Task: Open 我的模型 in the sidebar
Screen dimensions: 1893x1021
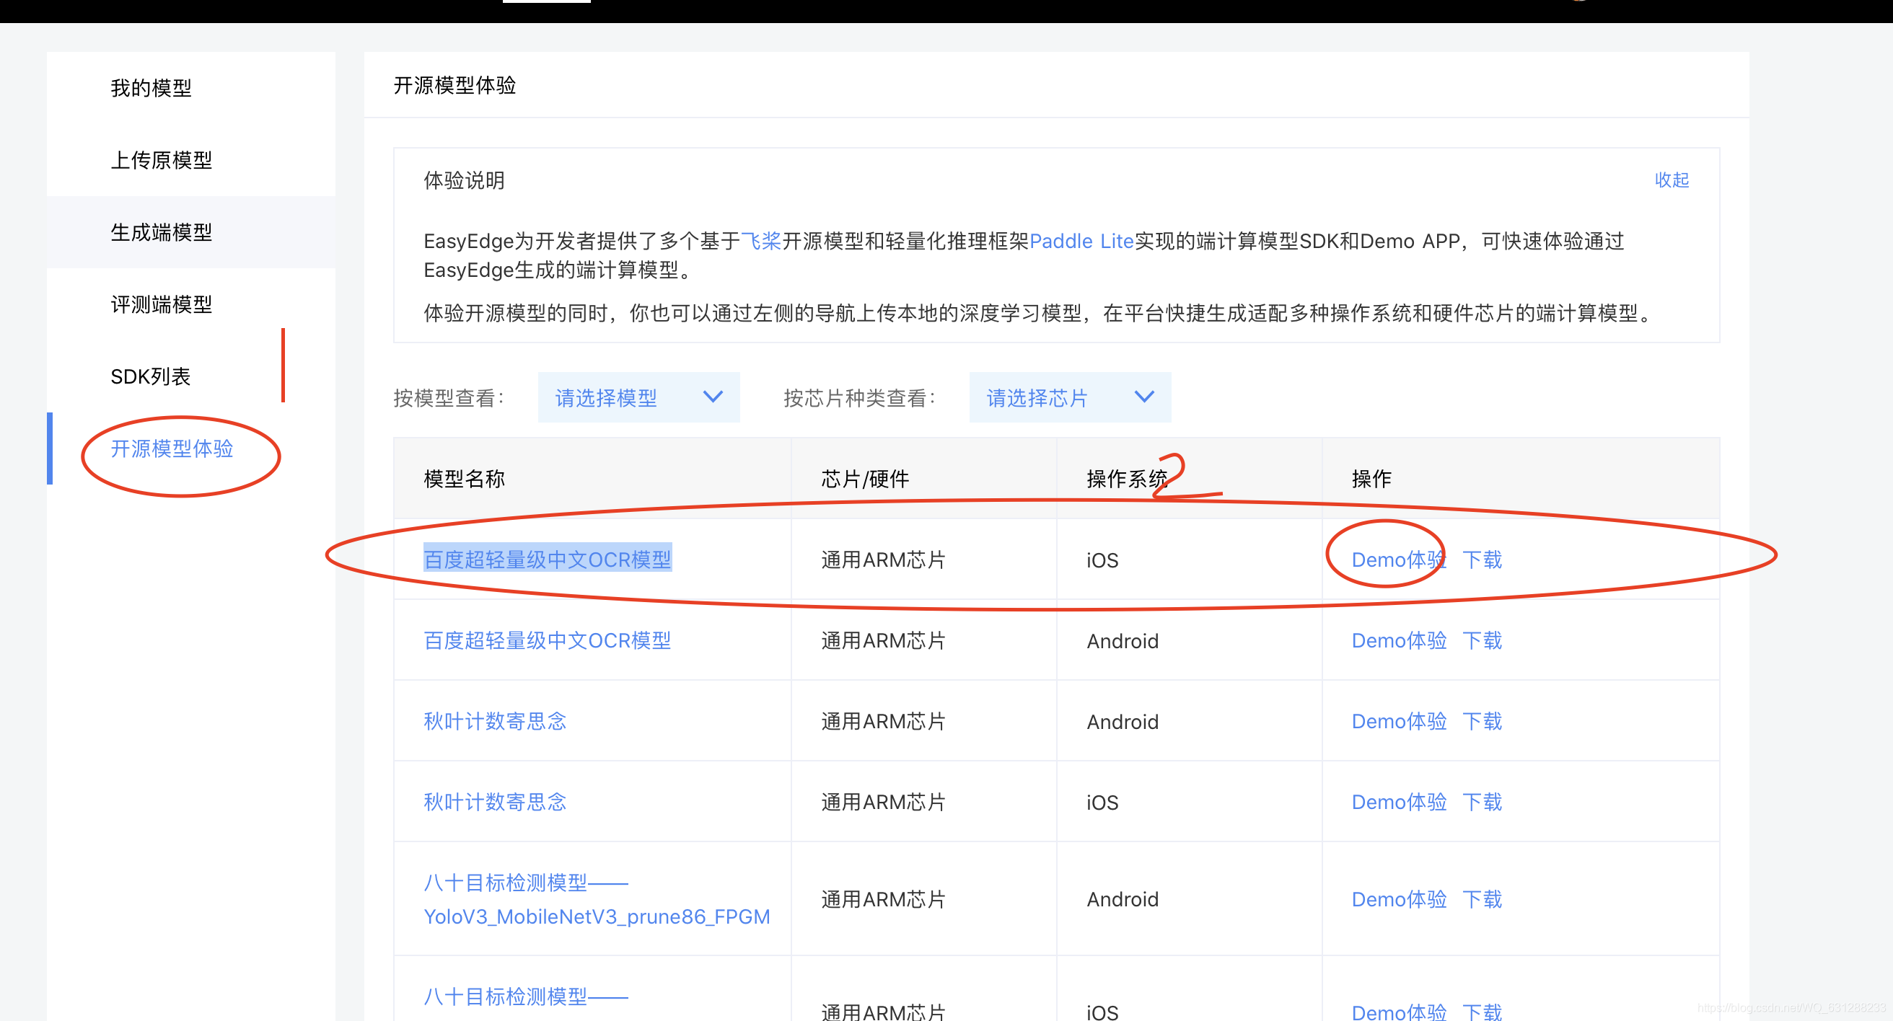Action: click(x=151, y=88)
